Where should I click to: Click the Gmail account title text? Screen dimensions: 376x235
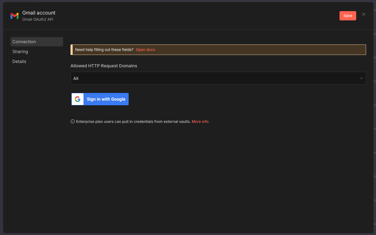point(39,13)
